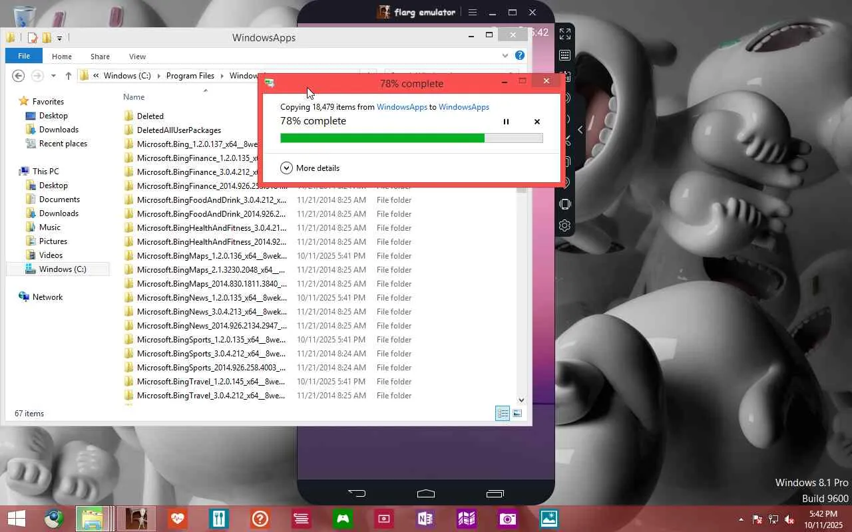Screen dimensions: 852x532
Task: Click New Folder icon in Quick Access Toolbar
Action: pyautogui.click(x=47, y=38)
